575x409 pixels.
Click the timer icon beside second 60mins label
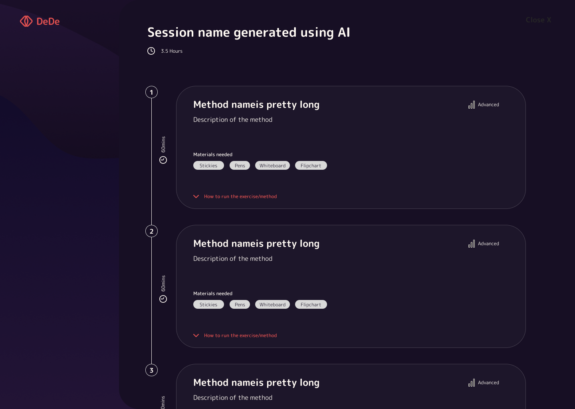pos(163,298)
